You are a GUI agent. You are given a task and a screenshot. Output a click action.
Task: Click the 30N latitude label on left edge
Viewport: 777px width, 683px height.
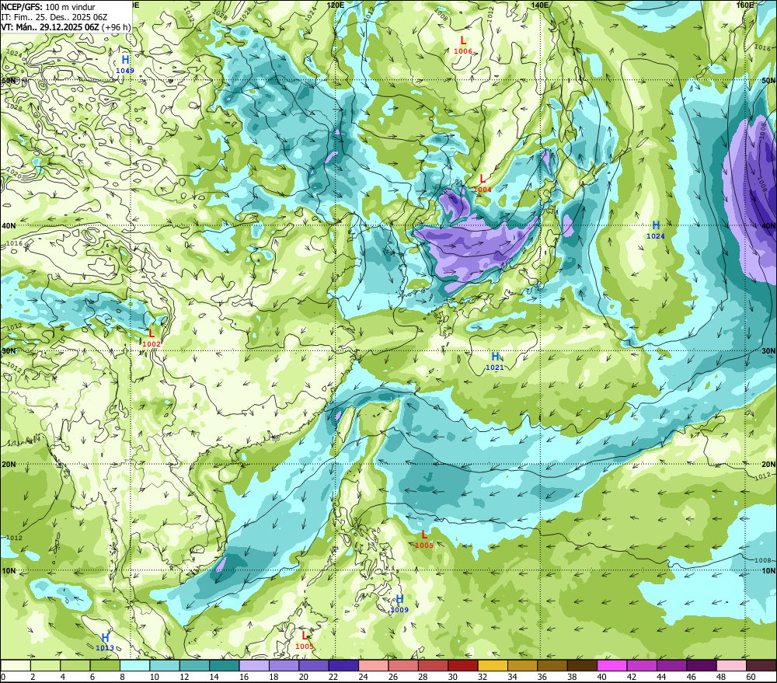click(8, 351)
